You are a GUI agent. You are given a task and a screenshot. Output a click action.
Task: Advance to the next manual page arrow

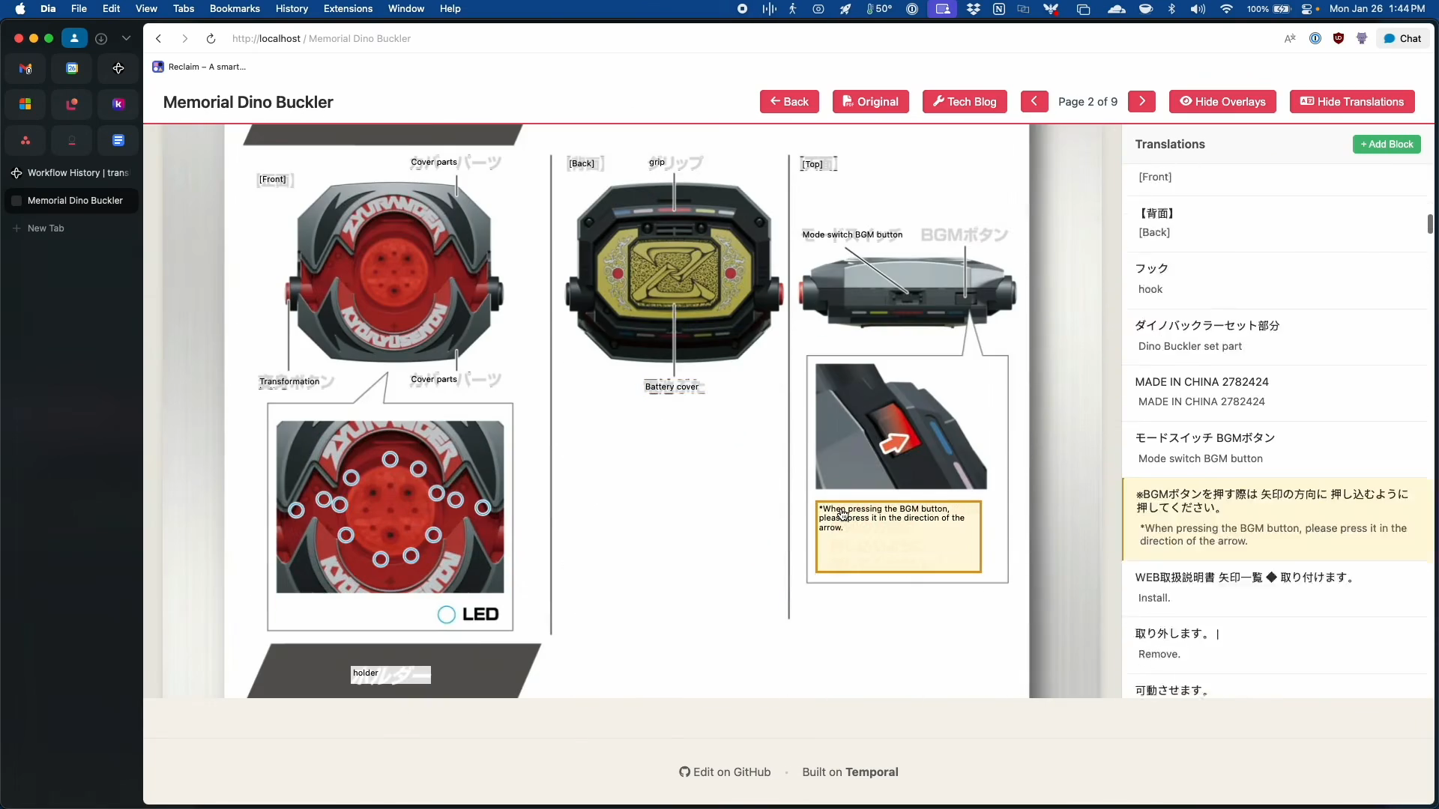click(x=1141, y=101)
